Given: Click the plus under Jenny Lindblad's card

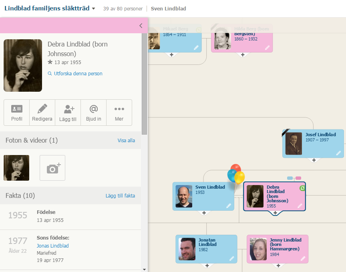Looking at the screenshot, I should [x=278, y=266].
